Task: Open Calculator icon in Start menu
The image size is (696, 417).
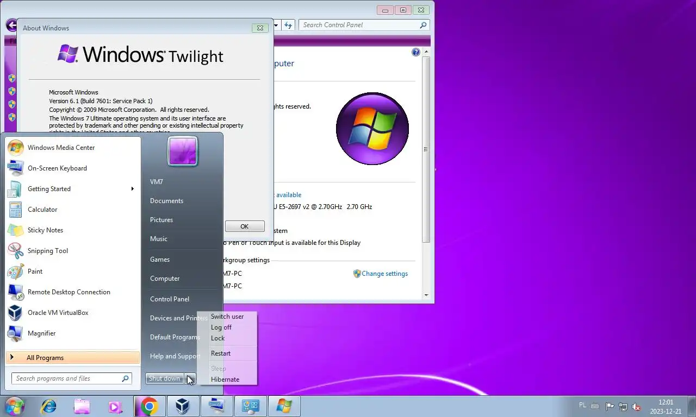Action: (15, 210)
